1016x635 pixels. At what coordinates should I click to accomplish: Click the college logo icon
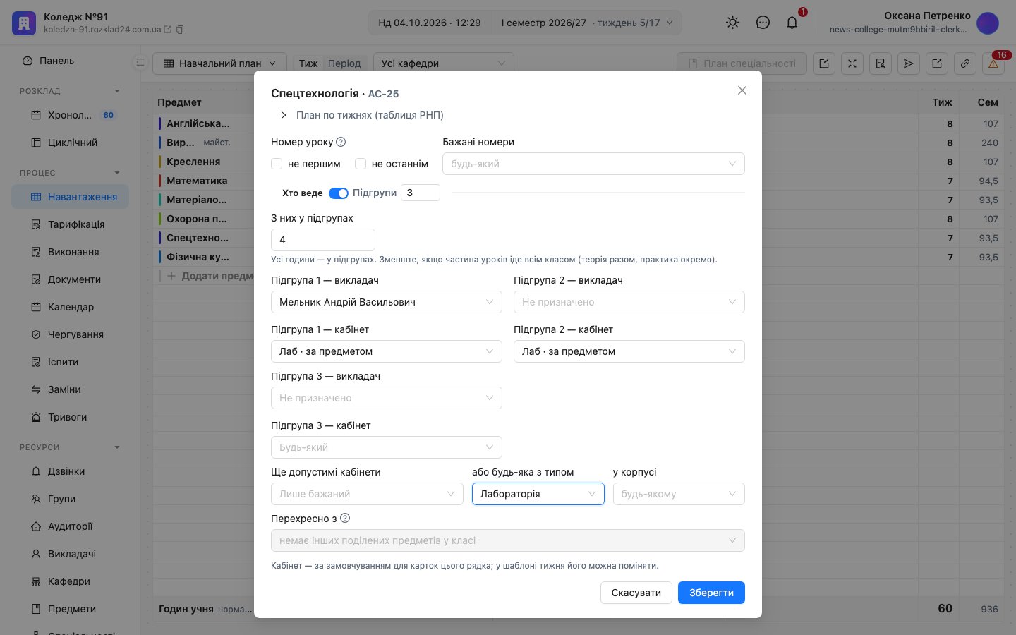pyautogui.click(x=24, y=23)
